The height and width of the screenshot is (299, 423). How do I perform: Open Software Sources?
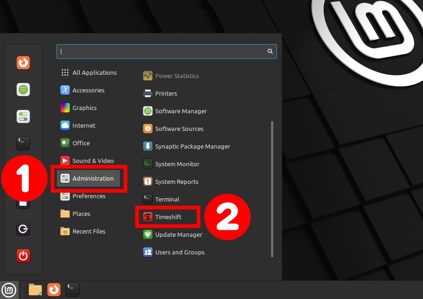point(173,129)
